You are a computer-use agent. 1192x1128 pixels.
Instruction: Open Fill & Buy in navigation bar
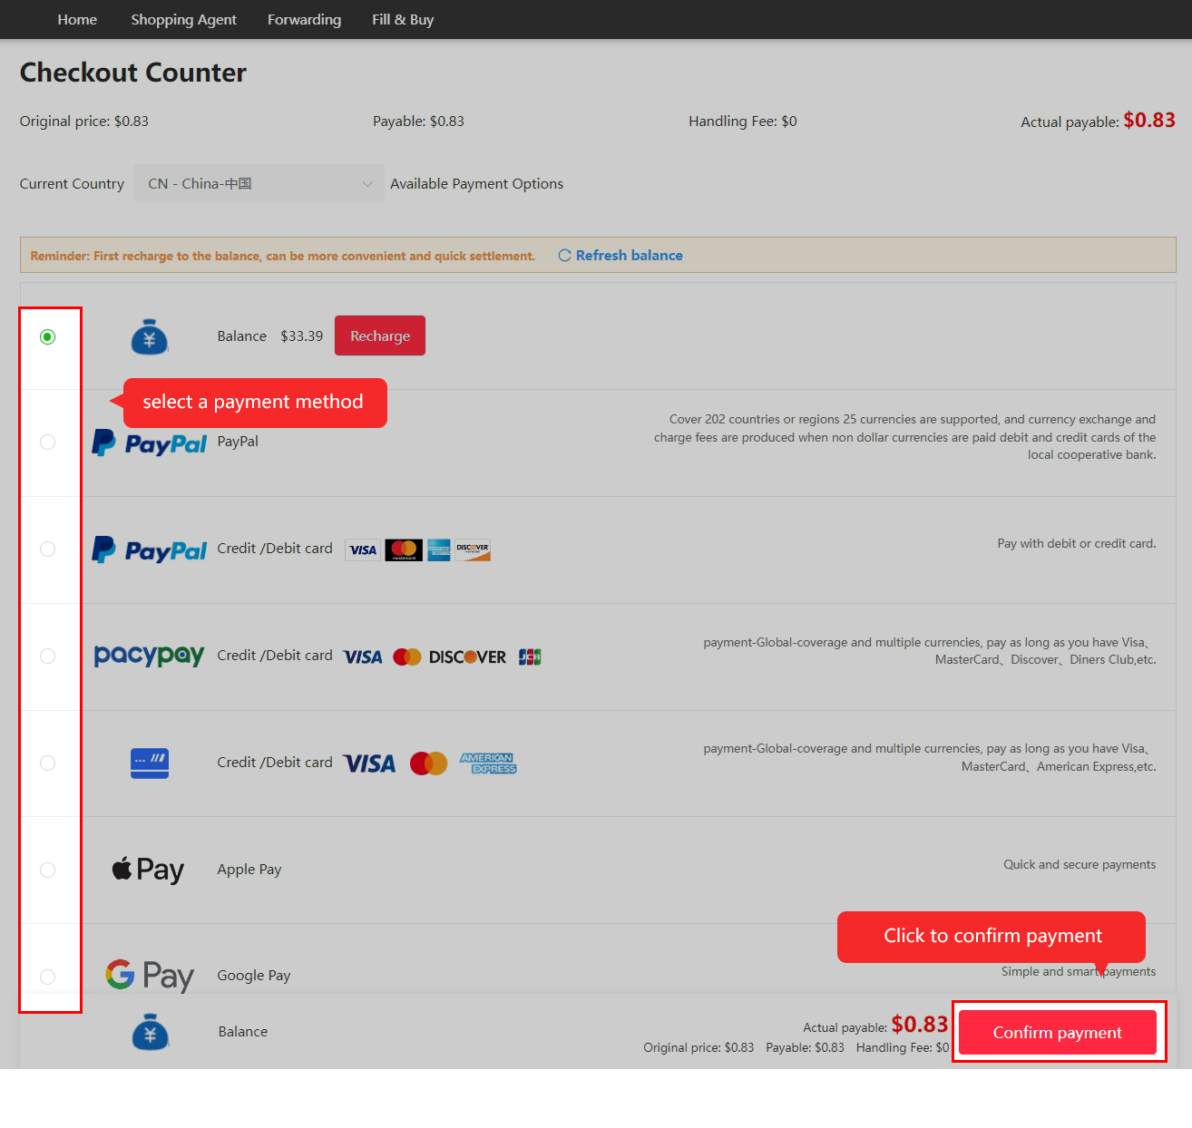[403, 19]
